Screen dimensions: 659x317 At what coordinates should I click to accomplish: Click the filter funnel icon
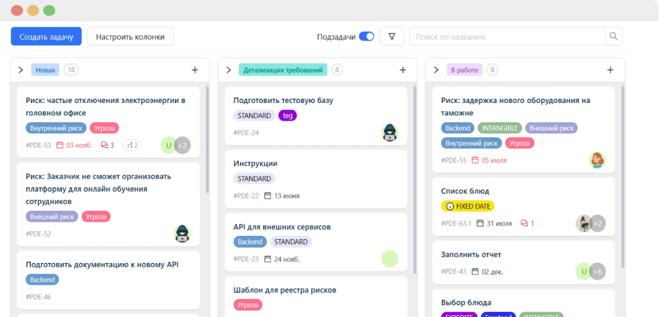[x=391, y=37]
